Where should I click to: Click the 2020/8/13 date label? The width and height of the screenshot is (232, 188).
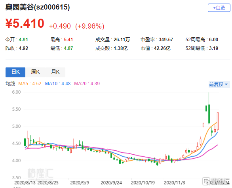(25, 183)
